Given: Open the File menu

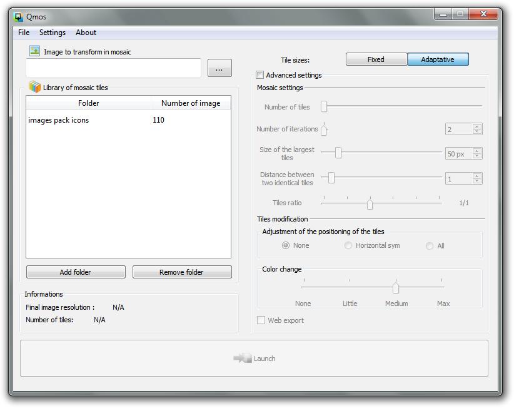Looking at the screenshot, I should tap(24, 33).
